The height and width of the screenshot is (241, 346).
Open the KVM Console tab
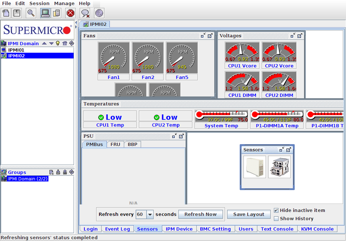[317, 229]
